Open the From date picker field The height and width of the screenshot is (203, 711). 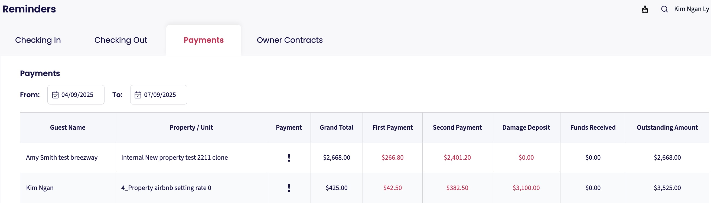coord(77,95)
